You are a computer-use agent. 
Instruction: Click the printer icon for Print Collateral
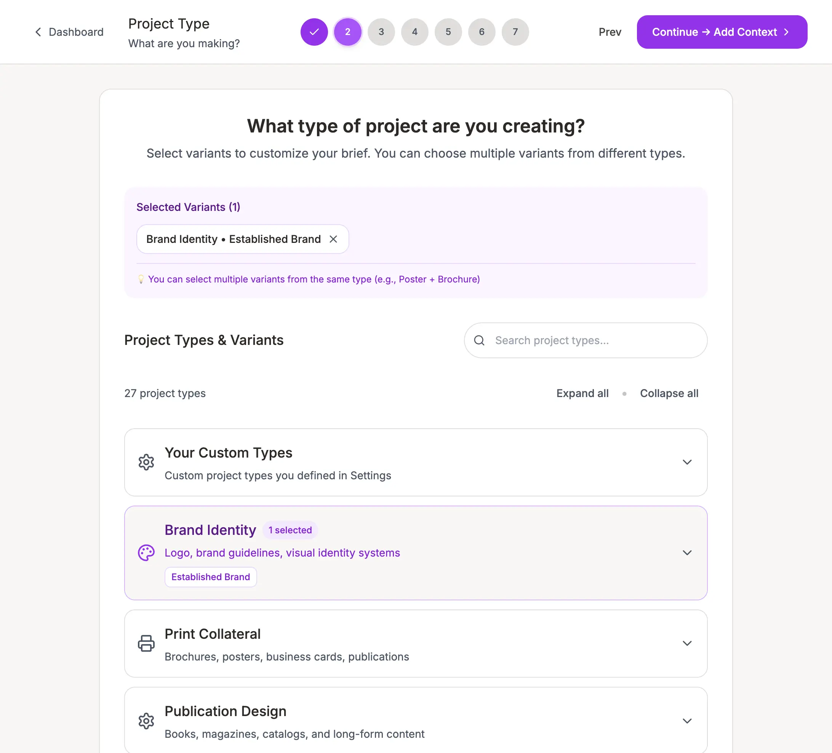146,643
